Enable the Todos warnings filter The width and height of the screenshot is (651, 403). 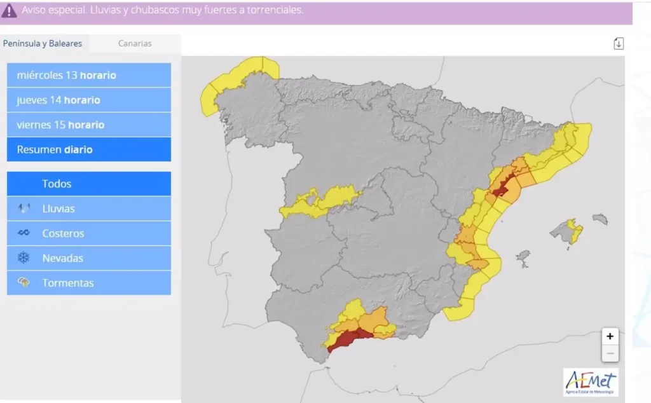(x=88, y=184)
